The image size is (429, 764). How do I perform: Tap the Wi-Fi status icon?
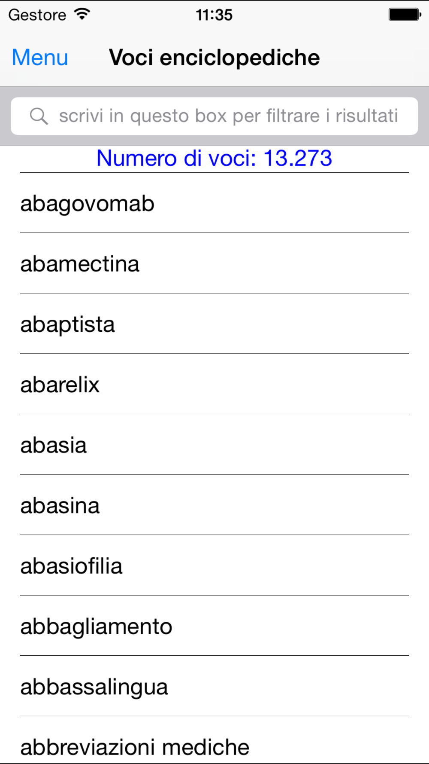(82, 14)
